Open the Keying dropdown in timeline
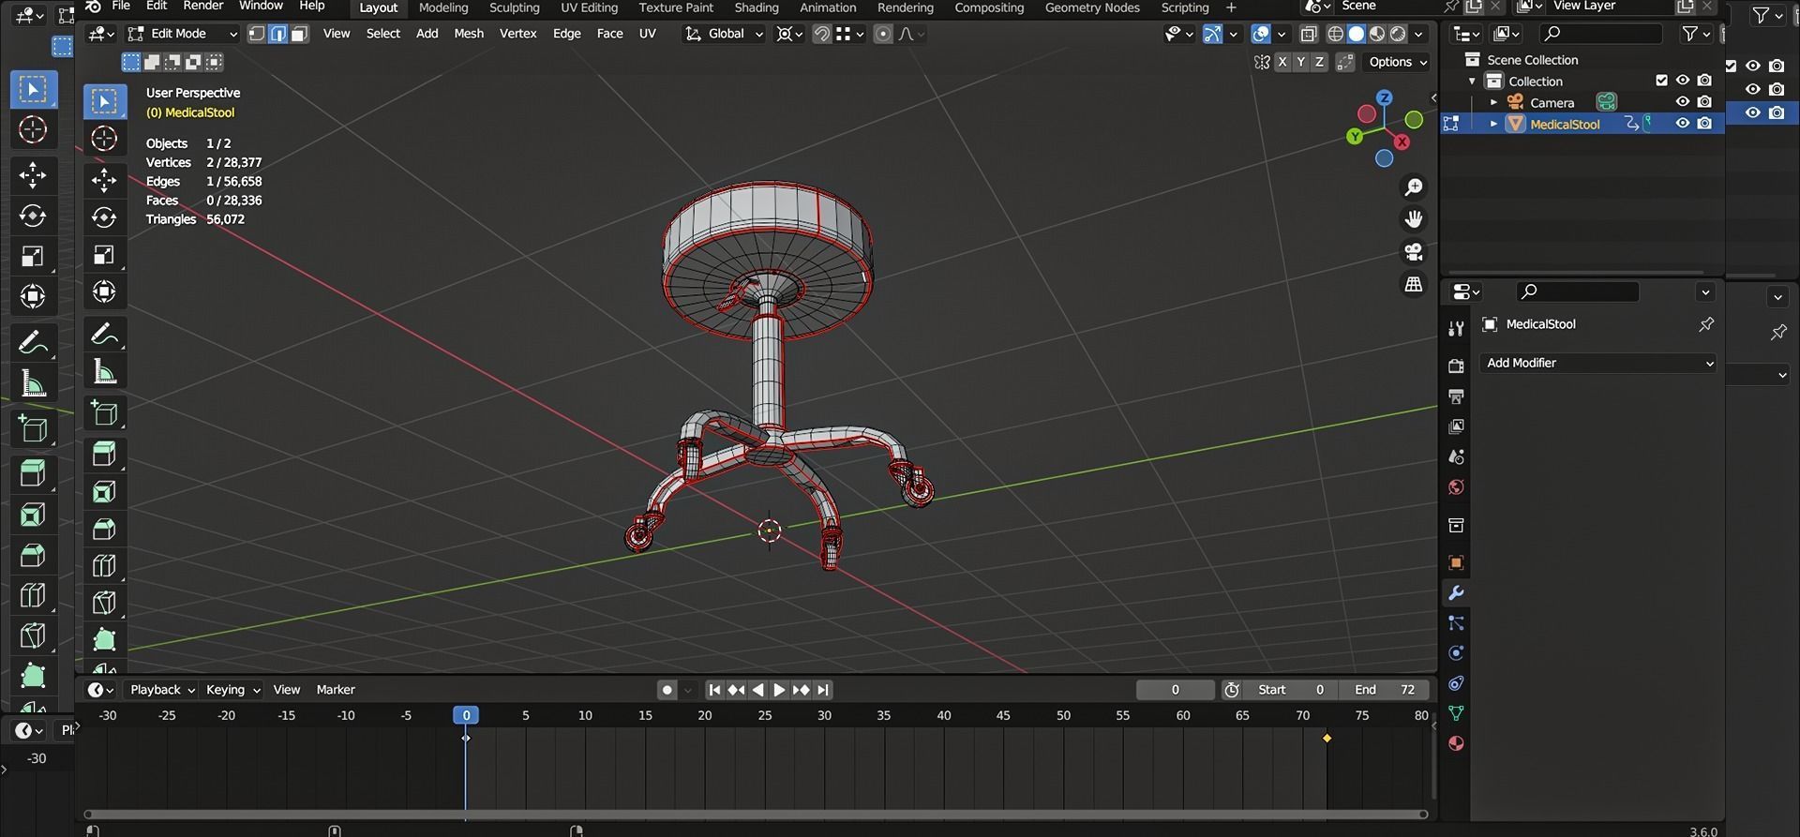1800x837 pixels. pos(232,690)
